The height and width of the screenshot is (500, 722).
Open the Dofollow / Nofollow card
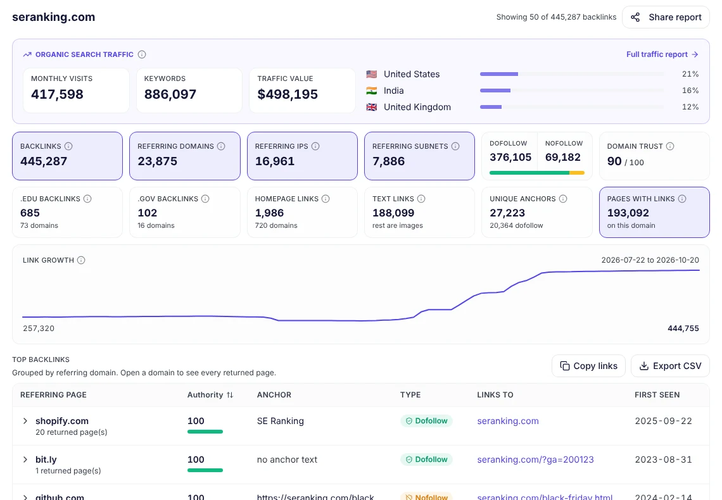(x=537, y=156)
